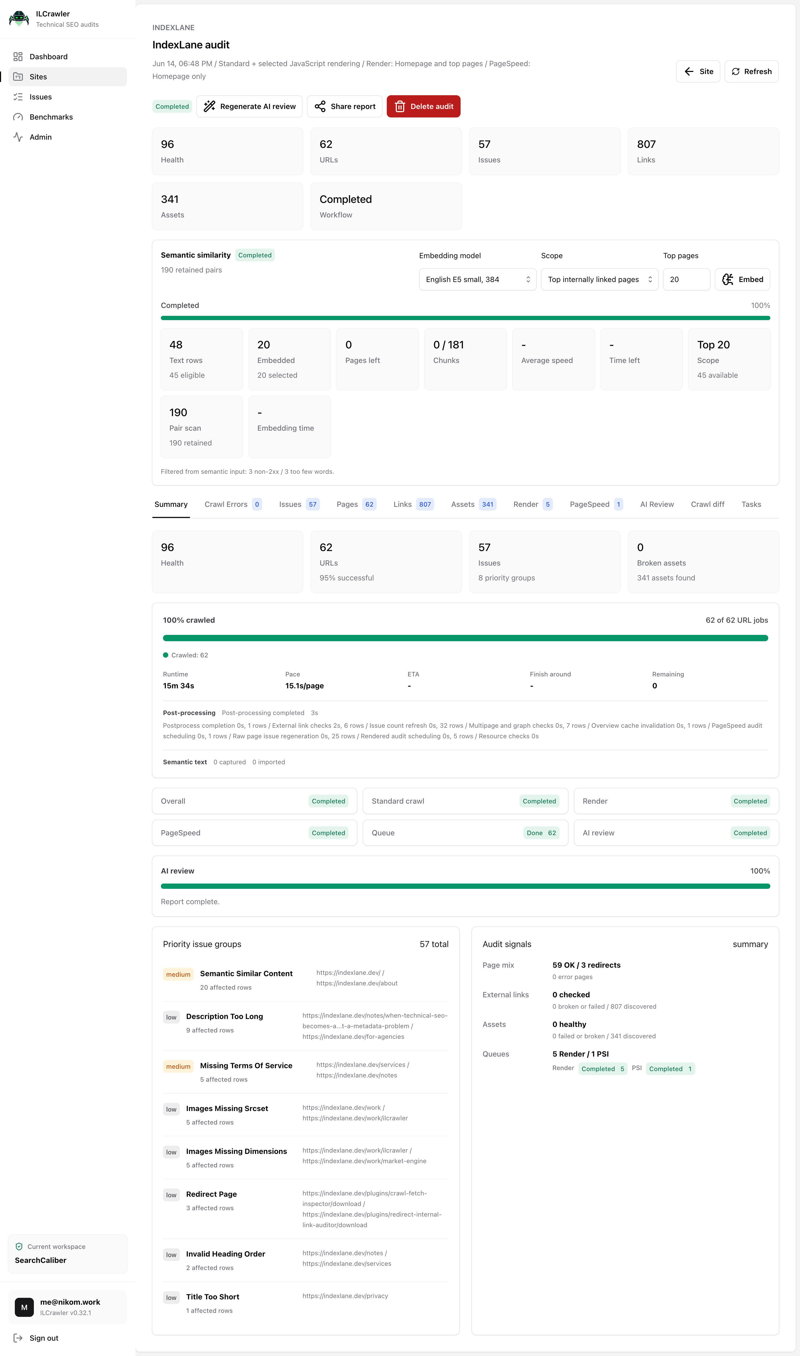Open the Images Missing Srcset issue
The width and height of the screenshot is (800, 1356).
(306, 1114)
